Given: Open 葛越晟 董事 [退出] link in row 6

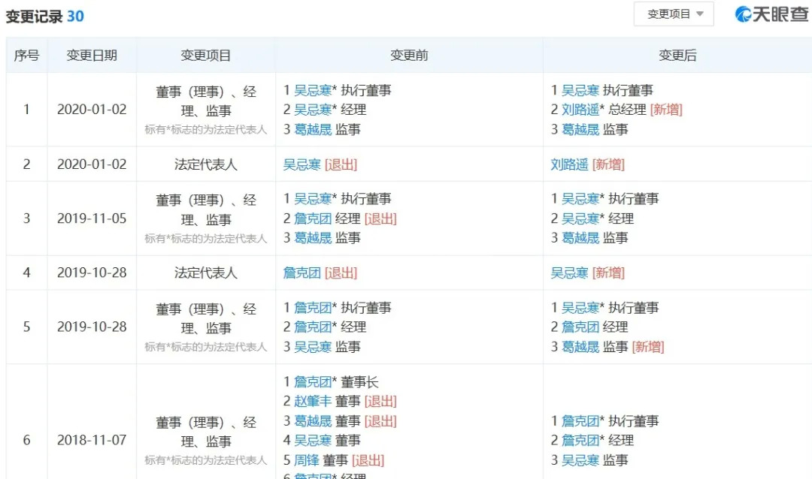Looking at the screenshot, I should pyautogui.click(x=313, y=421).
